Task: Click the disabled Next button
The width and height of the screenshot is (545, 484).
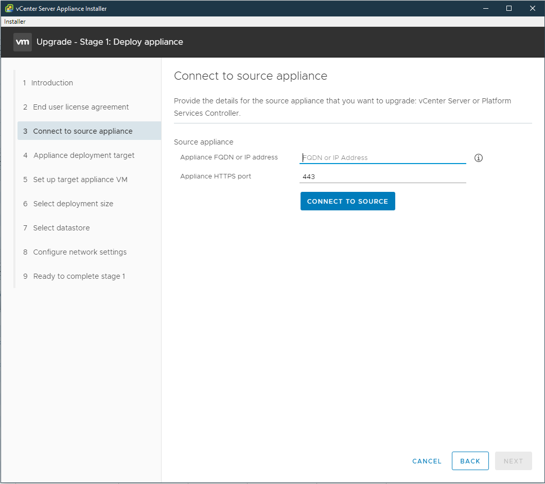Action: pyautogui.click(x=513, y=461)
